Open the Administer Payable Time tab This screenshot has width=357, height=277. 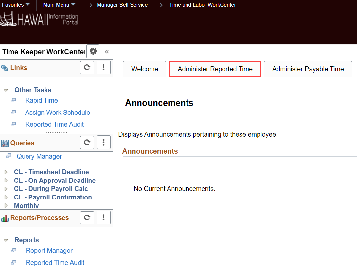pos(308,69)
